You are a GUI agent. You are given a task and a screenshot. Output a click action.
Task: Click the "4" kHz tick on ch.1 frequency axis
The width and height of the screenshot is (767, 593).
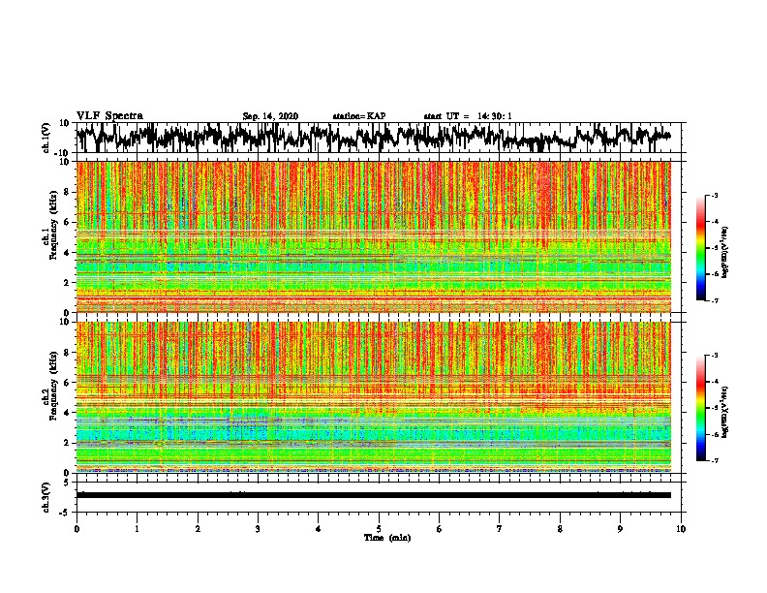click(x=68, y=253)
